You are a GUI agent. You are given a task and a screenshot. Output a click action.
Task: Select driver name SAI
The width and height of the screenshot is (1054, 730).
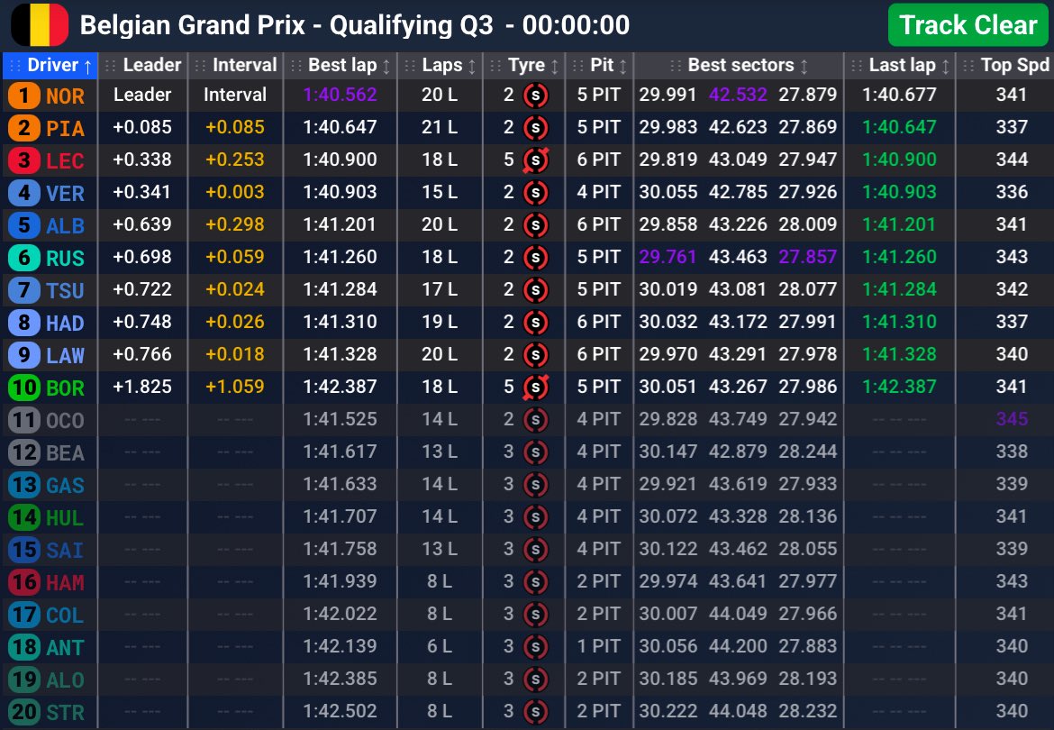coord(65,551)
